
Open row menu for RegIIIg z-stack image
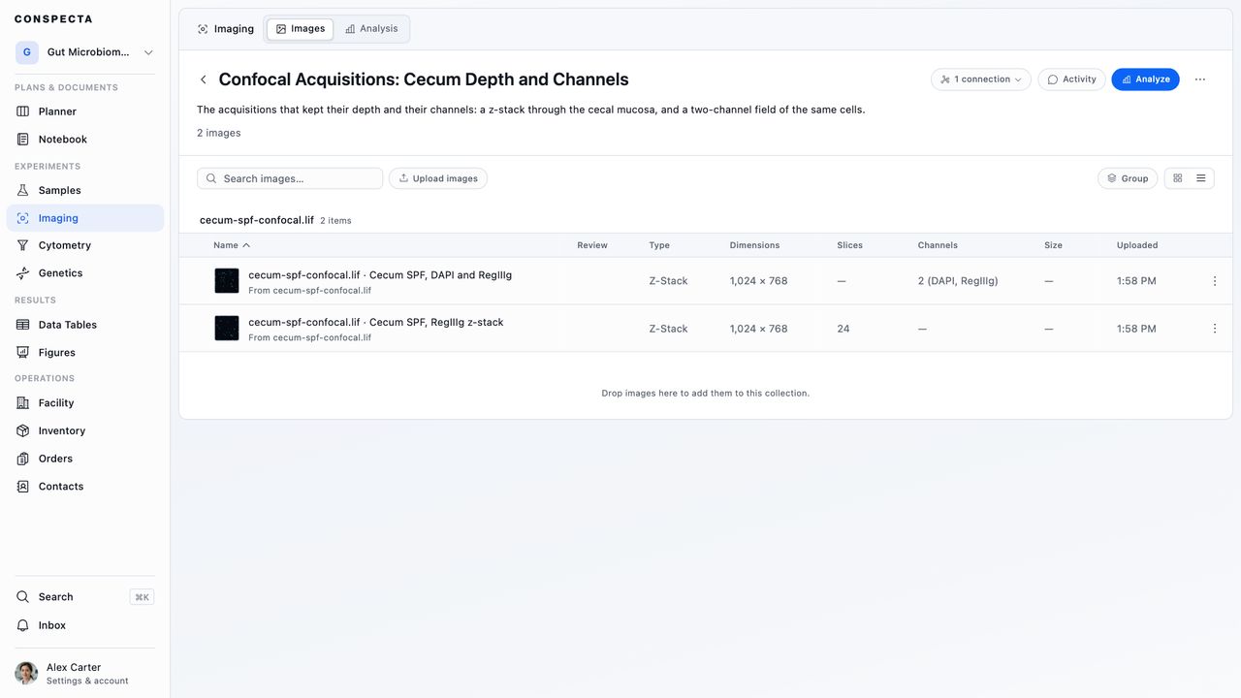(x=1215, y=329)
